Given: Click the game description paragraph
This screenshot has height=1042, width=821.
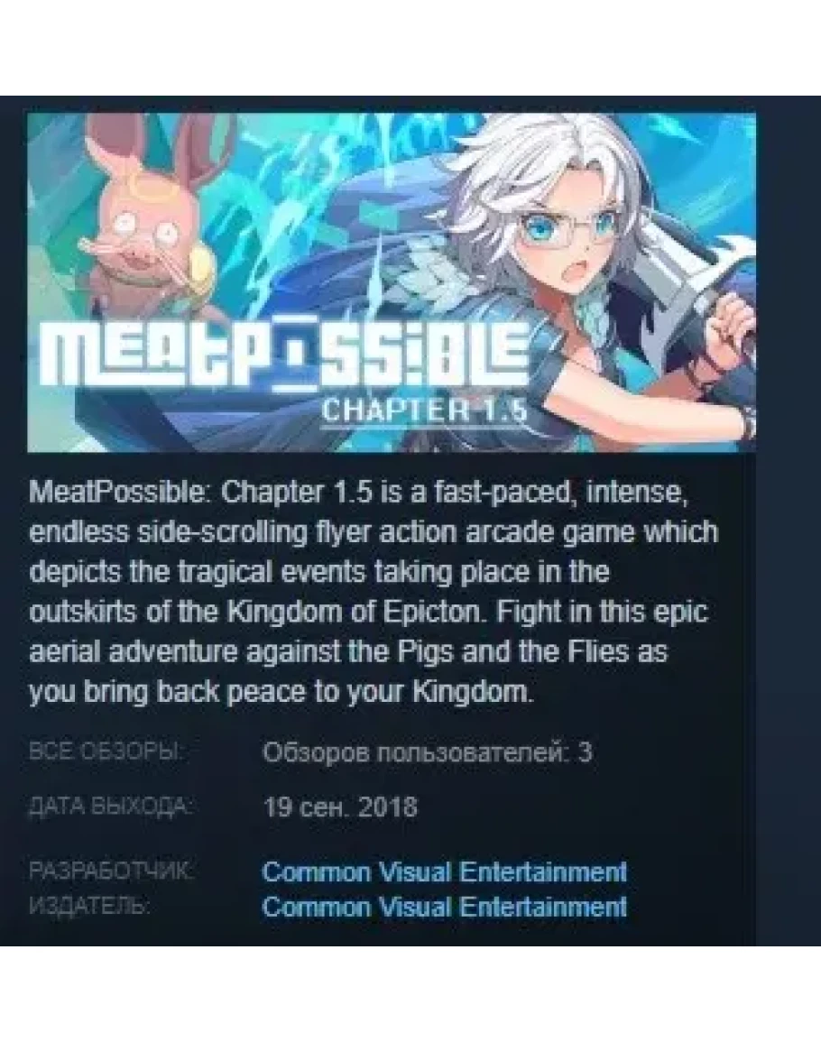Looking at the screenshot, I should pos(374,592).
